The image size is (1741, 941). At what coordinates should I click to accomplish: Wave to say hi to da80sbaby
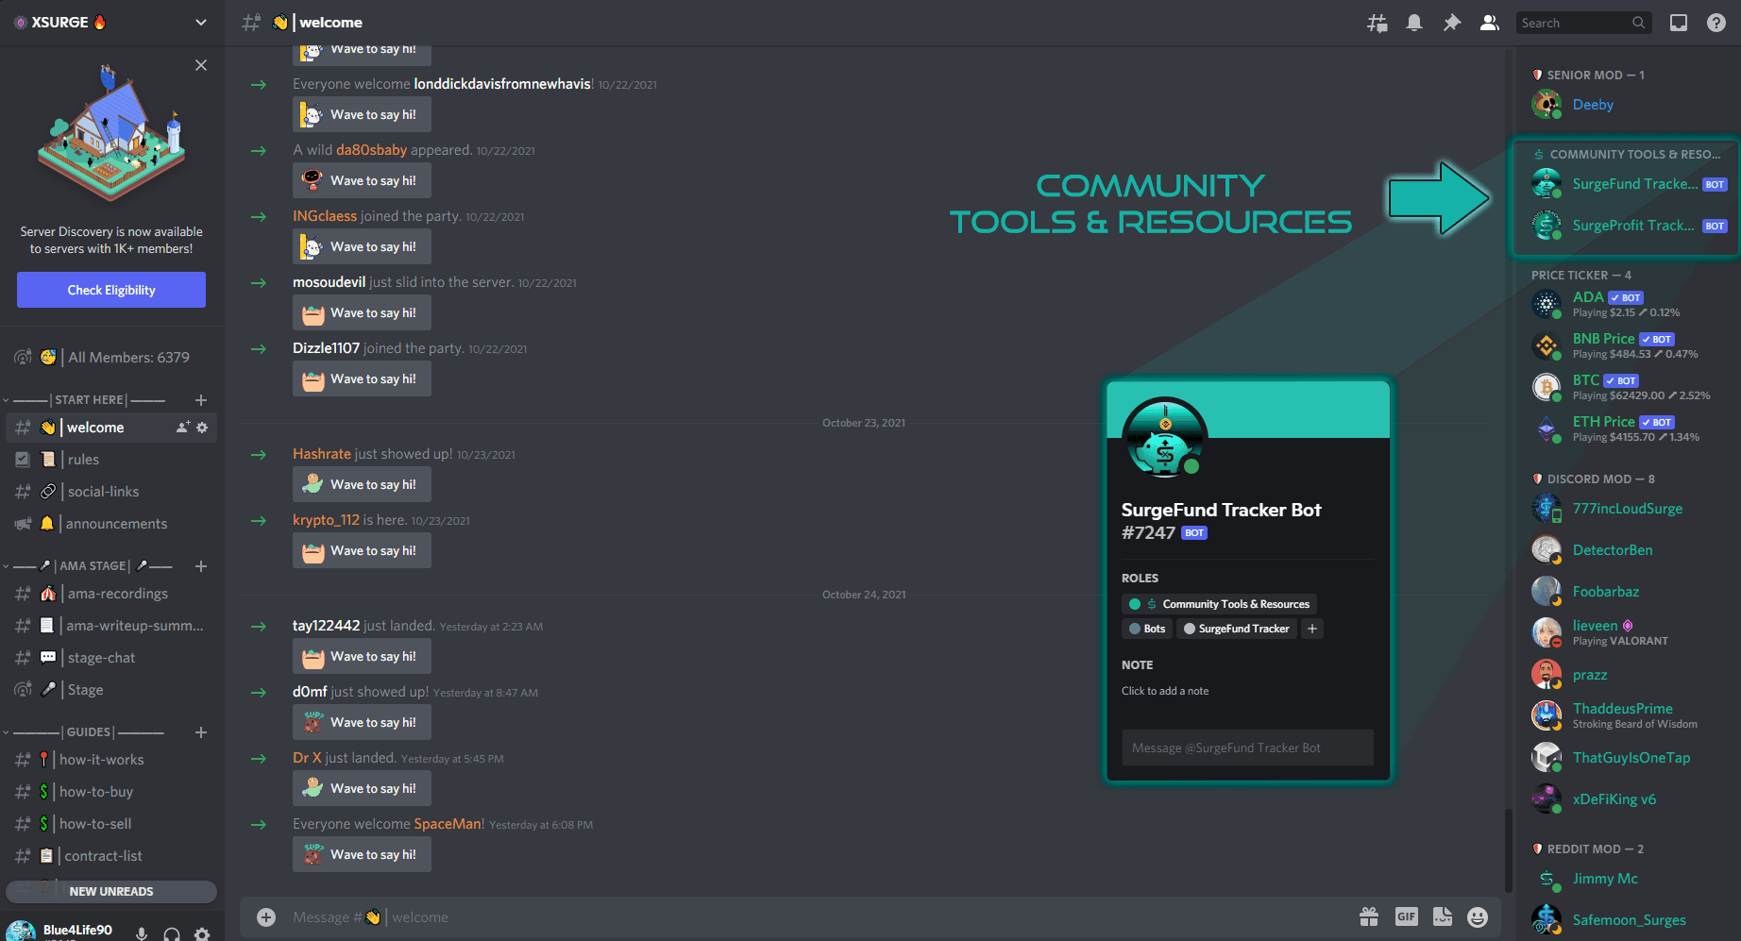coord(362,180)
